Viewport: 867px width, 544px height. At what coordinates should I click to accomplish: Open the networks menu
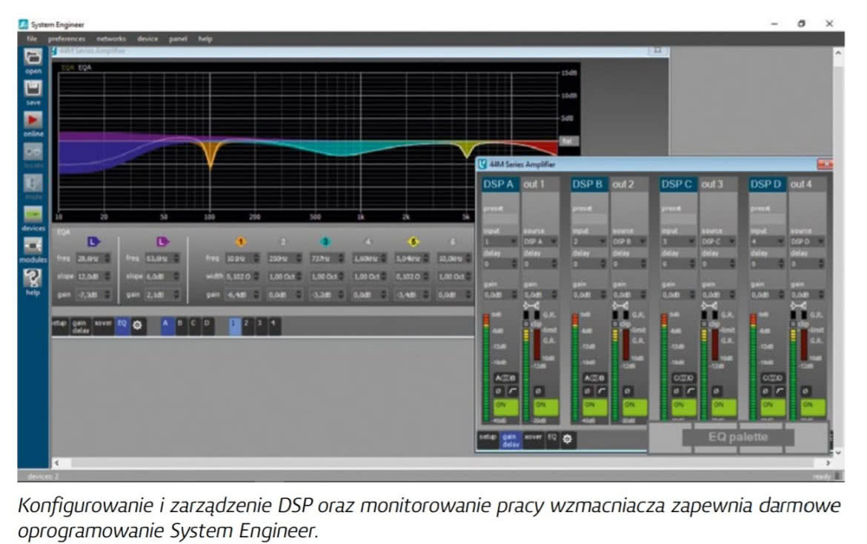(111, 38)
